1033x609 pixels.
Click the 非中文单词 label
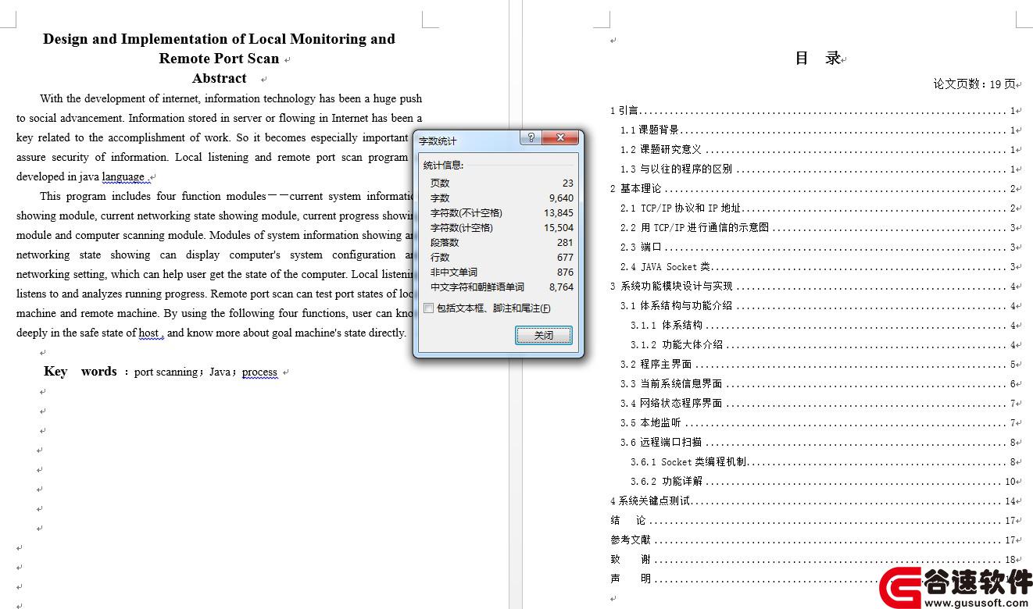[x=453, y=272]
